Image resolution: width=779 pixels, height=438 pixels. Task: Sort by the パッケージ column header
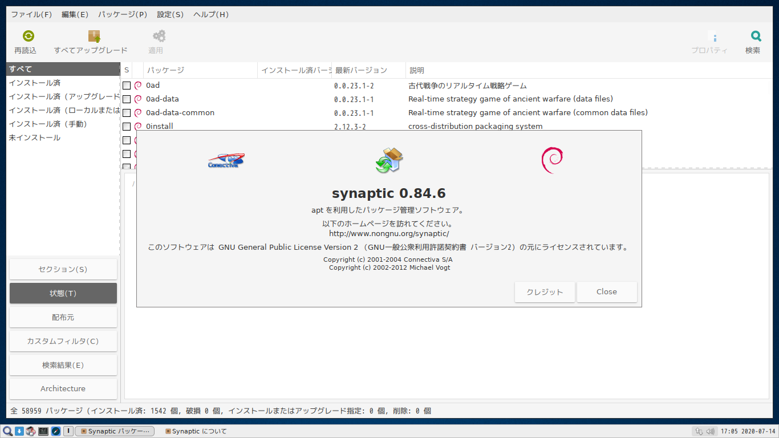tap(201, 70)
